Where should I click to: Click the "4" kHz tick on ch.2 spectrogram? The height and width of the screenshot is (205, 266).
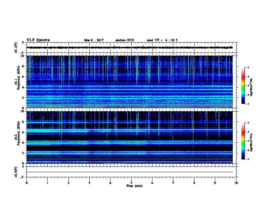point(24,143)
